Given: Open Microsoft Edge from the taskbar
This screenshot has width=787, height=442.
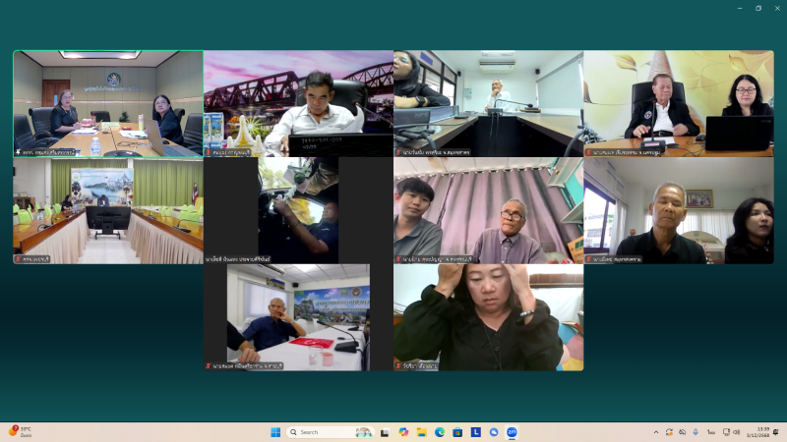Looking at the screenshot, I should point(440,432).
